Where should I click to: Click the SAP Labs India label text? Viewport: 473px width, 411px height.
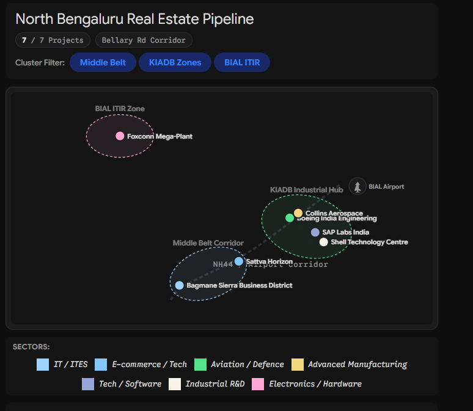[x=346, y=232]
